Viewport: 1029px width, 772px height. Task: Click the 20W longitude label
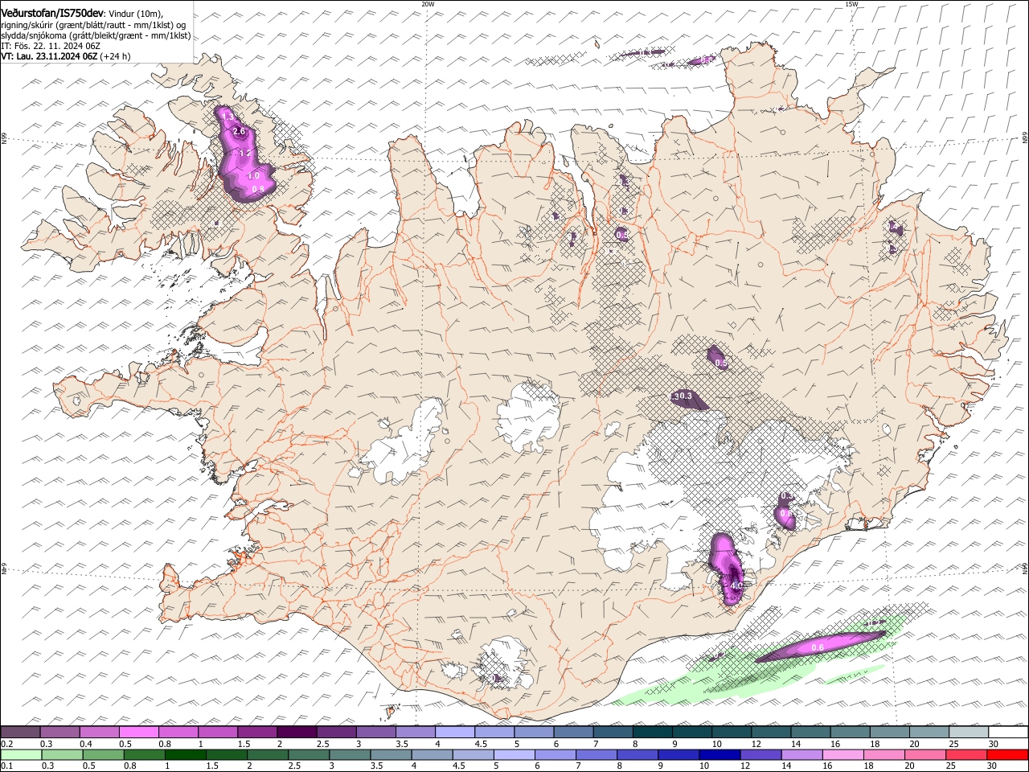(x=428, y=4)
